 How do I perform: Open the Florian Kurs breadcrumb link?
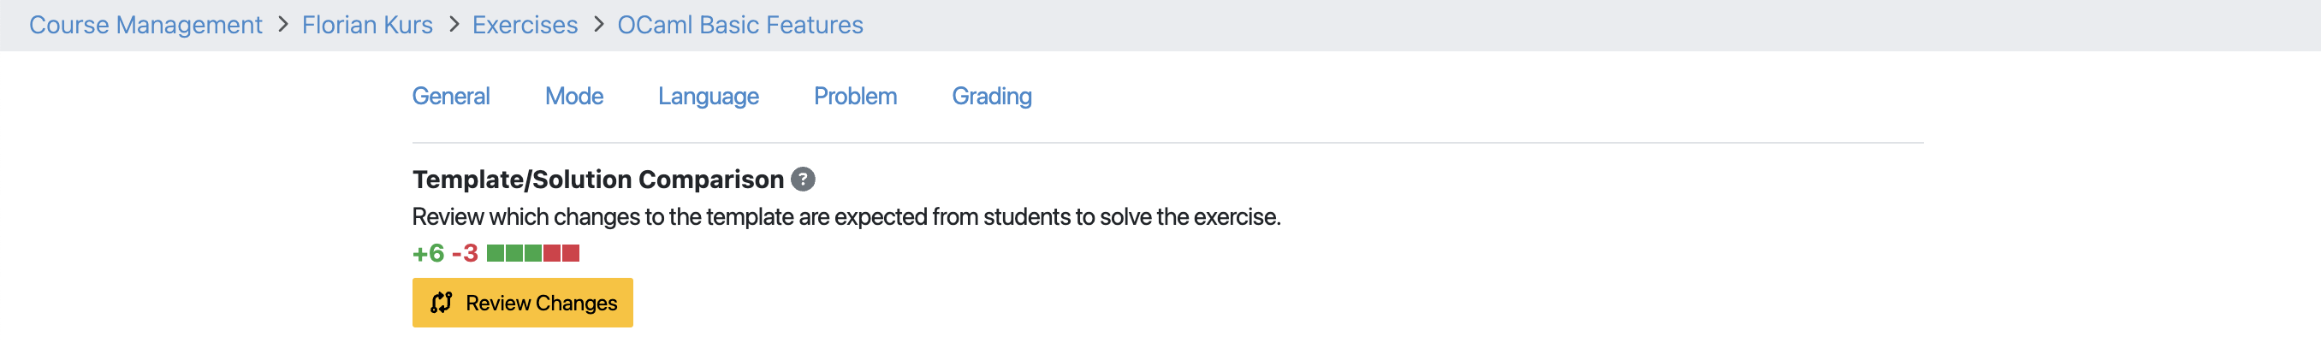pyautogui.click(x=368, y=24)
